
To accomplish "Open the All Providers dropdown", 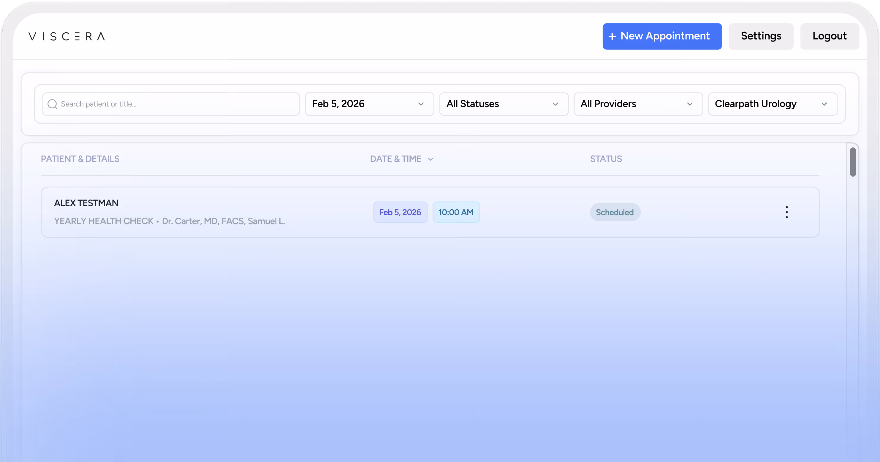I will point(638,104).
